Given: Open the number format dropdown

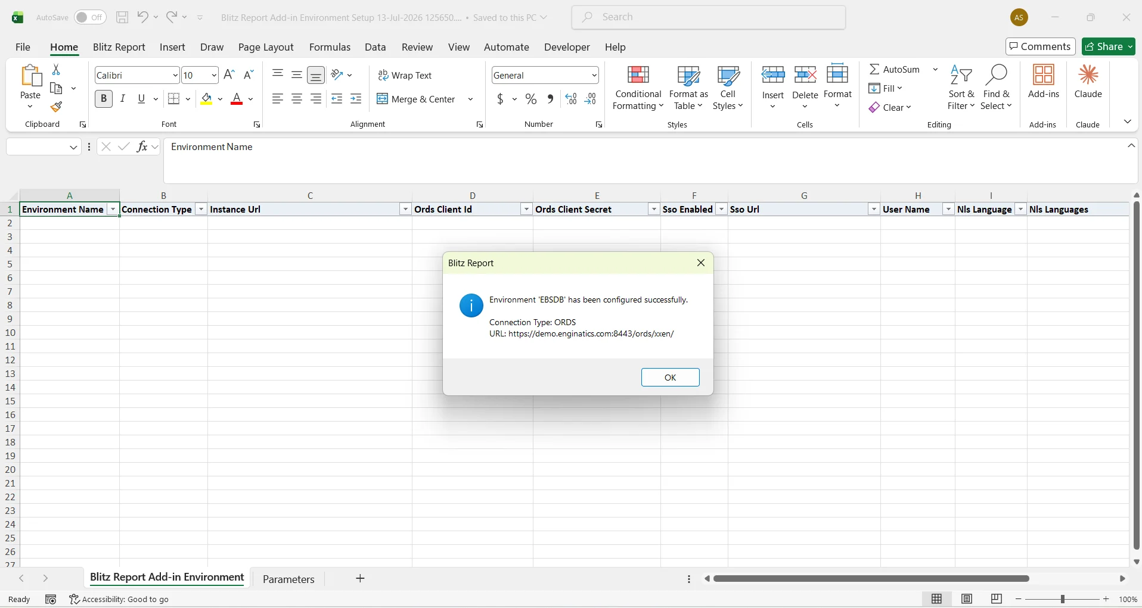Looking at the screenshot, I should [595, 75].
